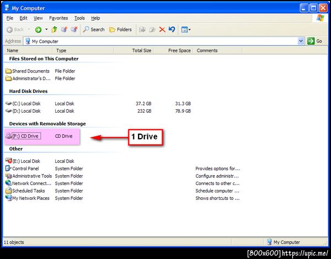Viewport: 331px width, 259px height.
Task: Open the Views dropdown button
Action: (x=186, y=30)
